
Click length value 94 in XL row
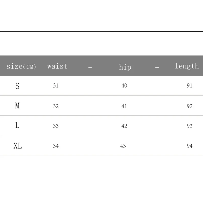[x=190, y=146]
